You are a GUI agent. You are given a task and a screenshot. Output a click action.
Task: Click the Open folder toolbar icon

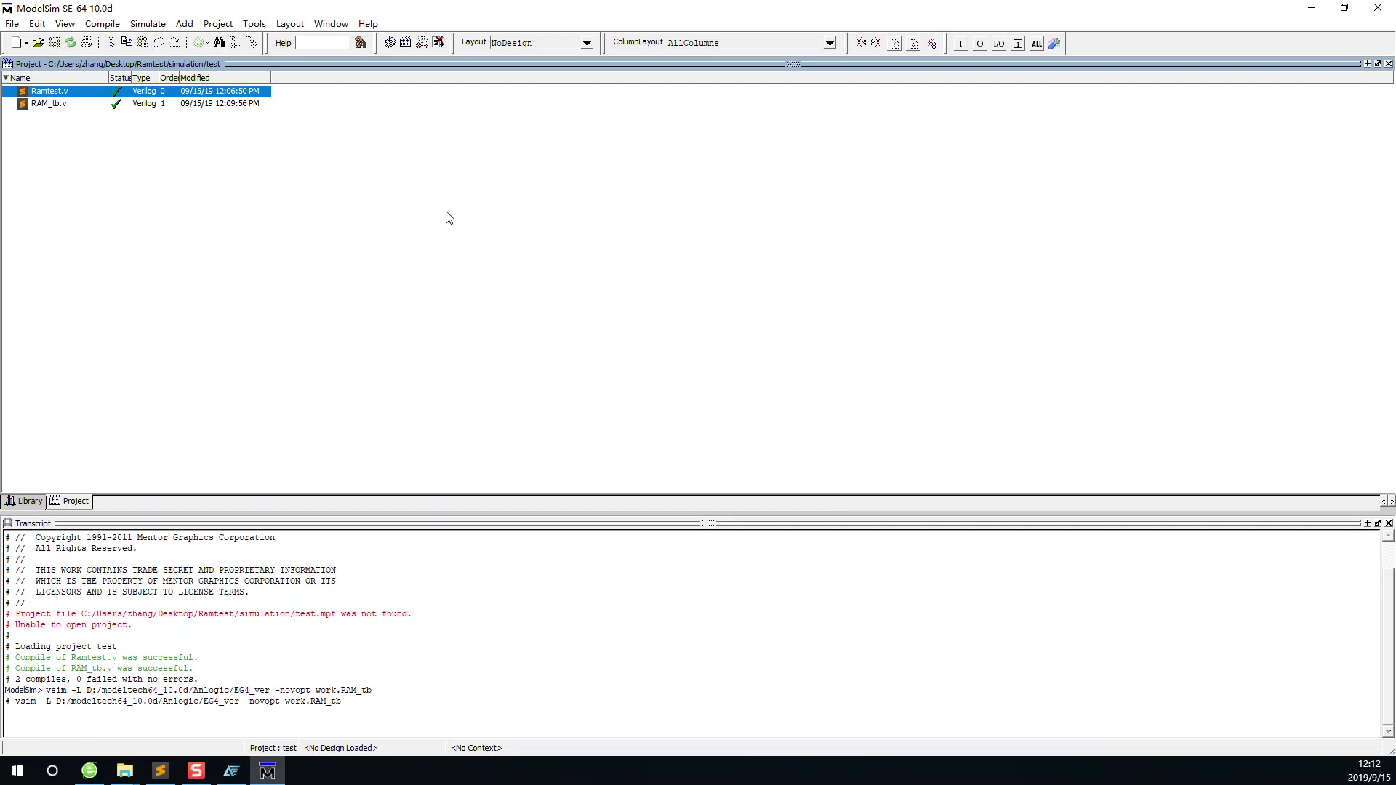39,43
